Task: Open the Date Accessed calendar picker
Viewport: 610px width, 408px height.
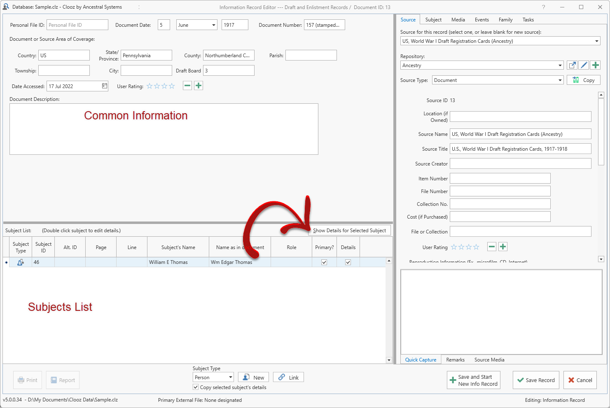Action: 105,86
